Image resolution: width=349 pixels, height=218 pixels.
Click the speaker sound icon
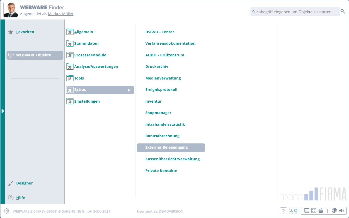[341, 211]
